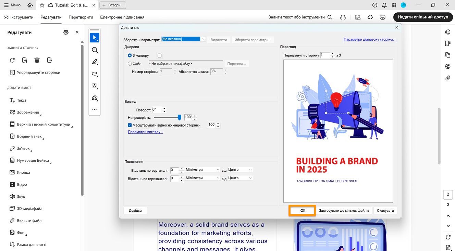
Task: Adjust the Непрозорість slider handle
Action: point(179,117)
